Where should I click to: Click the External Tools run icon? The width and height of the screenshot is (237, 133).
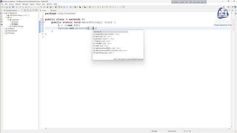[85, 7]
